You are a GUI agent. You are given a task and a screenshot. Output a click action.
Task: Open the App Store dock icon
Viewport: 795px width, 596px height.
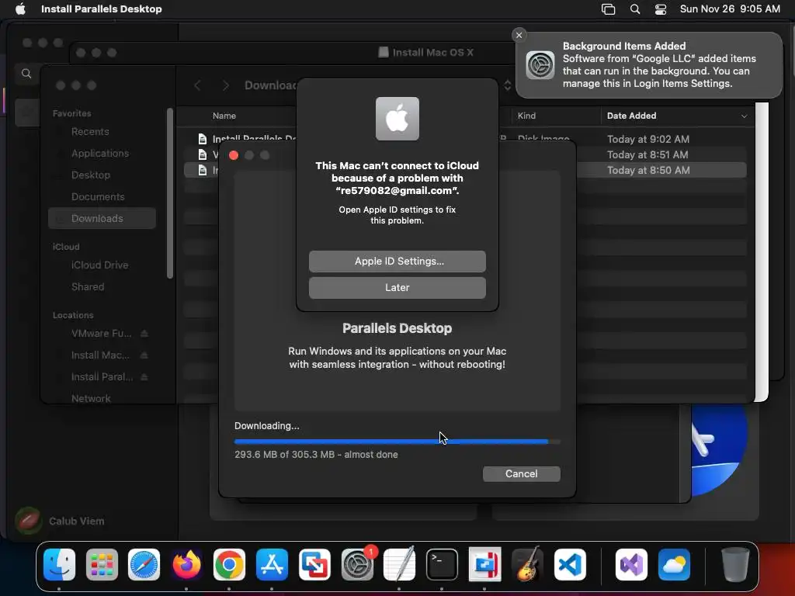tap(272, 564)
